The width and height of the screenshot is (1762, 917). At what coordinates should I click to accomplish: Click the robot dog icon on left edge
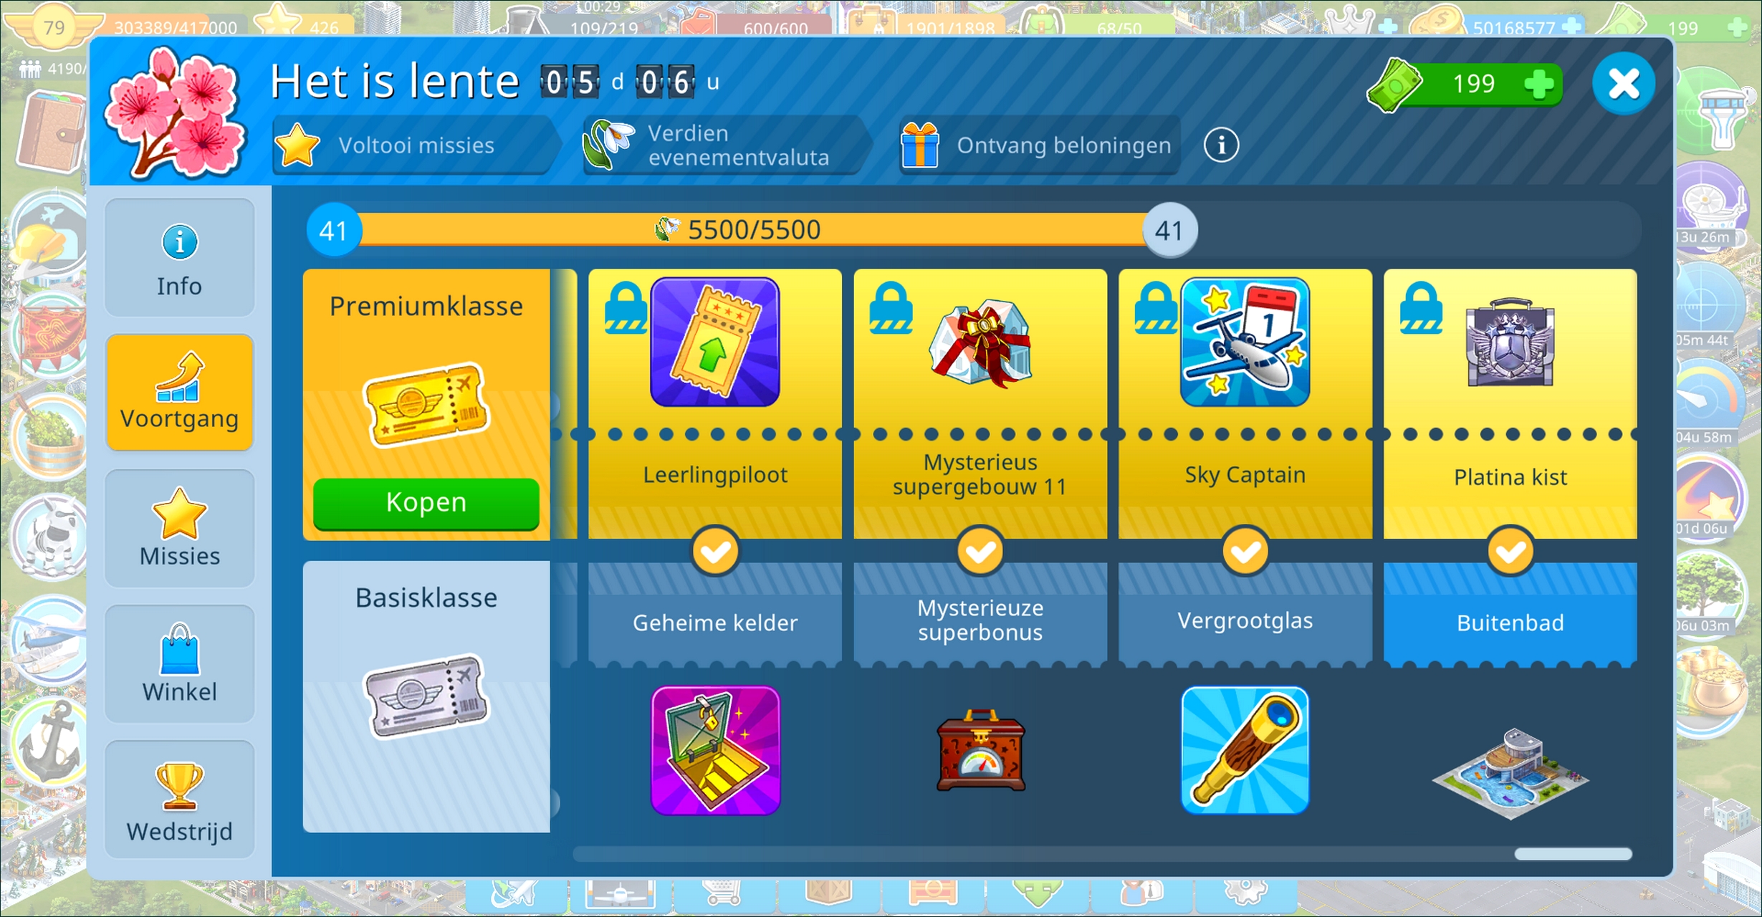pos(50,537)
